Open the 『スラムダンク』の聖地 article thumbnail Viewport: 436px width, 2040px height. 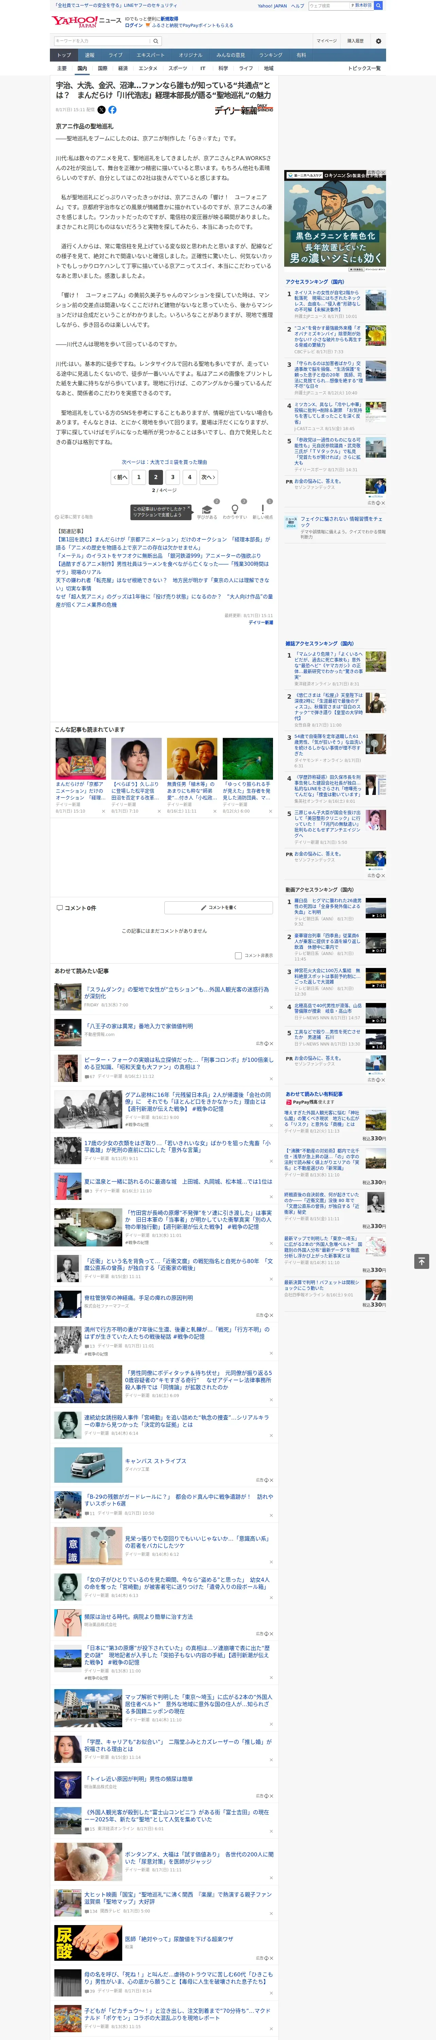tap(67, 996)
